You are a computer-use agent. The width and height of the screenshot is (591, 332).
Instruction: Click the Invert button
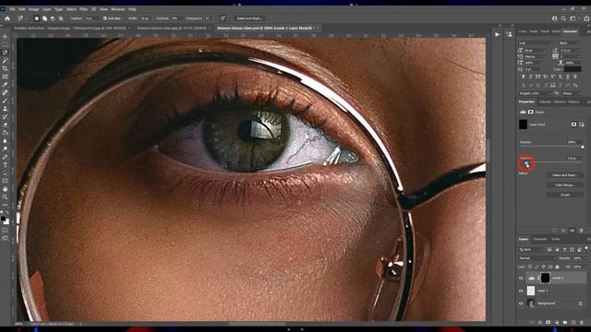564,195
